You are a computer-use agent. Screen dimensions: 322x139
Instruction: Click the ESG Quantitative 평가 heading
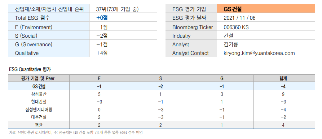click(30, 70)
